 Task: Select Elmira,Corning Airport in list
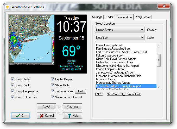pyautogui.click(x=126, y=45)
